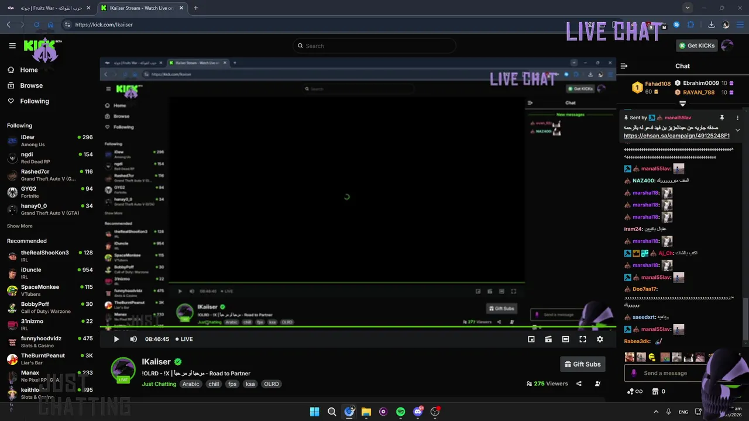This screenshot has height=421, width=749.
Task: Open the iDew channel in Following
Action: (50, 140)
